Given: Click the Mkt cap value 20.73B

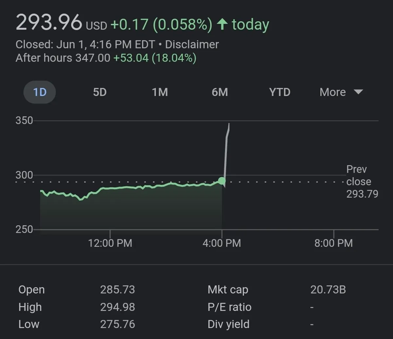Looking at the screenshot, I should click(x=328, y=289).
